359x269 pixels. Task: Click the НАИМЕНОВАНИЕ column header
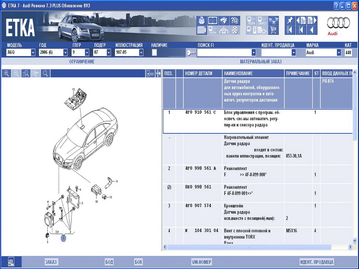click(253, 74)
